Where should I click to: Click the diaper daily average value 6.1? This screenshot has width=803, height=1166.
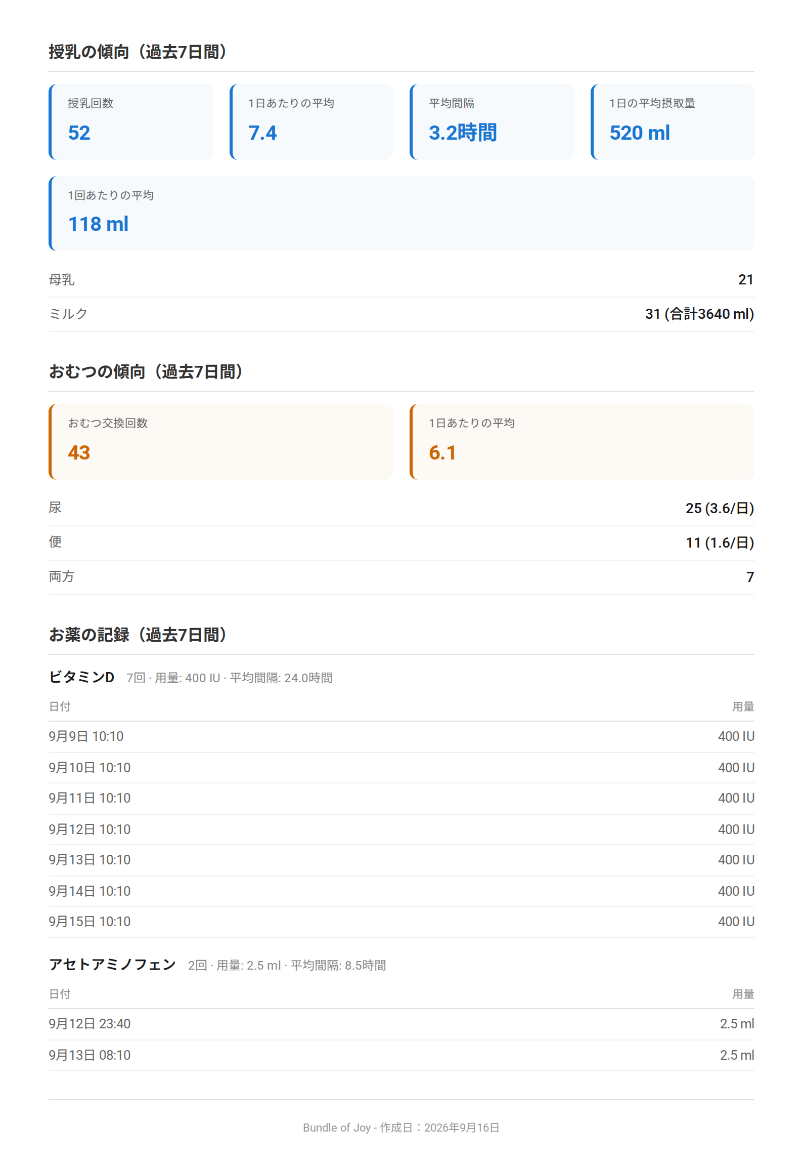click(x=442, y=452)
